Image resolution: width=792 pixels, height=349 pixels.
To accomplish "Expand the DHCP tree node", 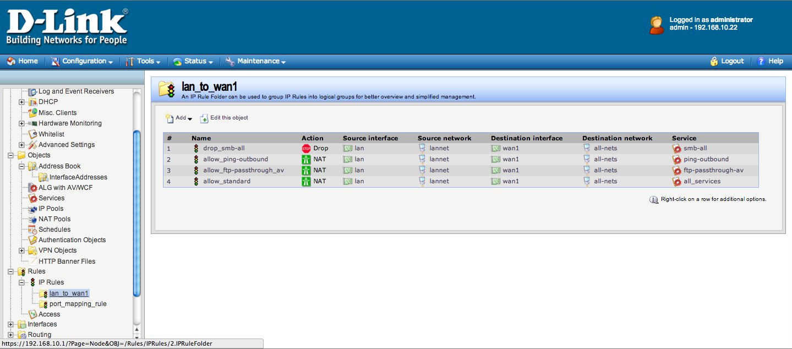I will [21, 102].
